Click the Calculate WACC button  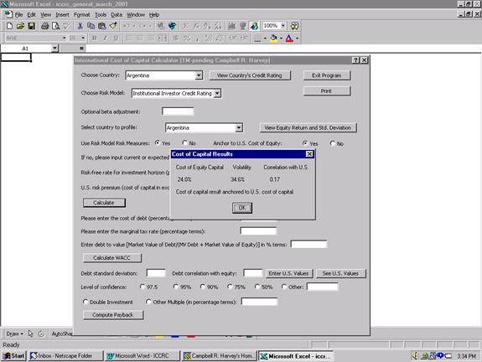coord(111,258)
